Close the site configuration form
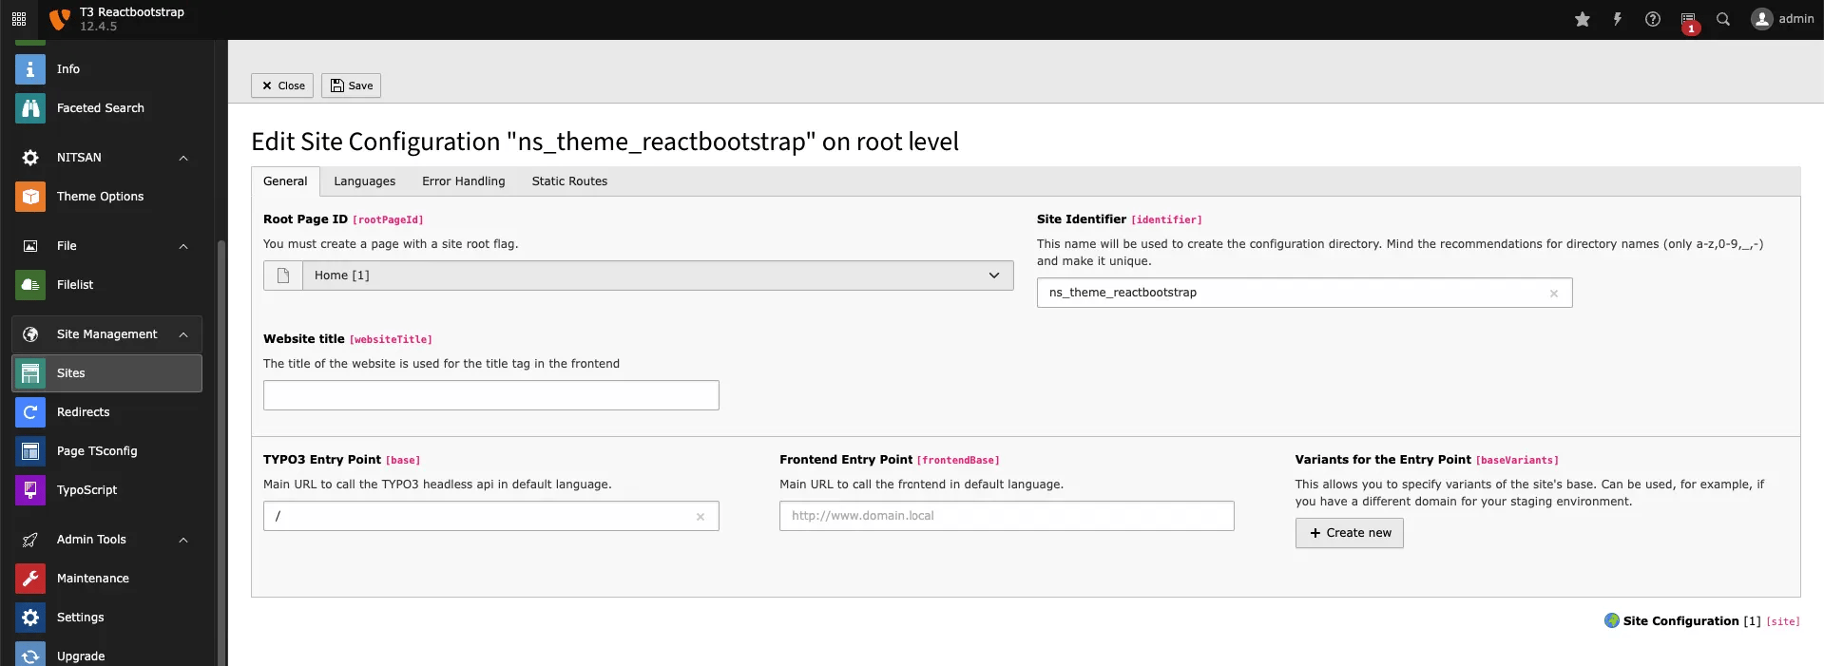 pyautogui.click(x=282, y=86)
